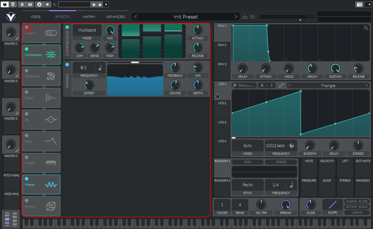Click the SPREAD knob

pos(285,204)
